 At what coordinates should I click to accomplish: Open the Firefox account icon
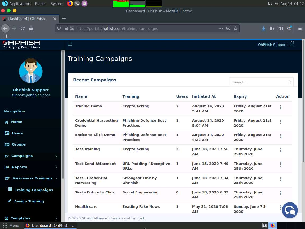289,28
